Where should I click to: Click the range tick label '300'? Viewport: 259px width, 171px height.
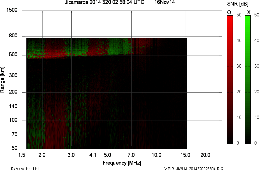tap(13, 75)
